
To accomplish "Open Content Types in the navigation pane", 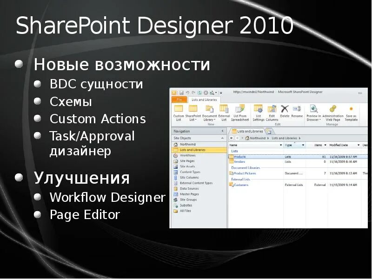I will (199, 172).
